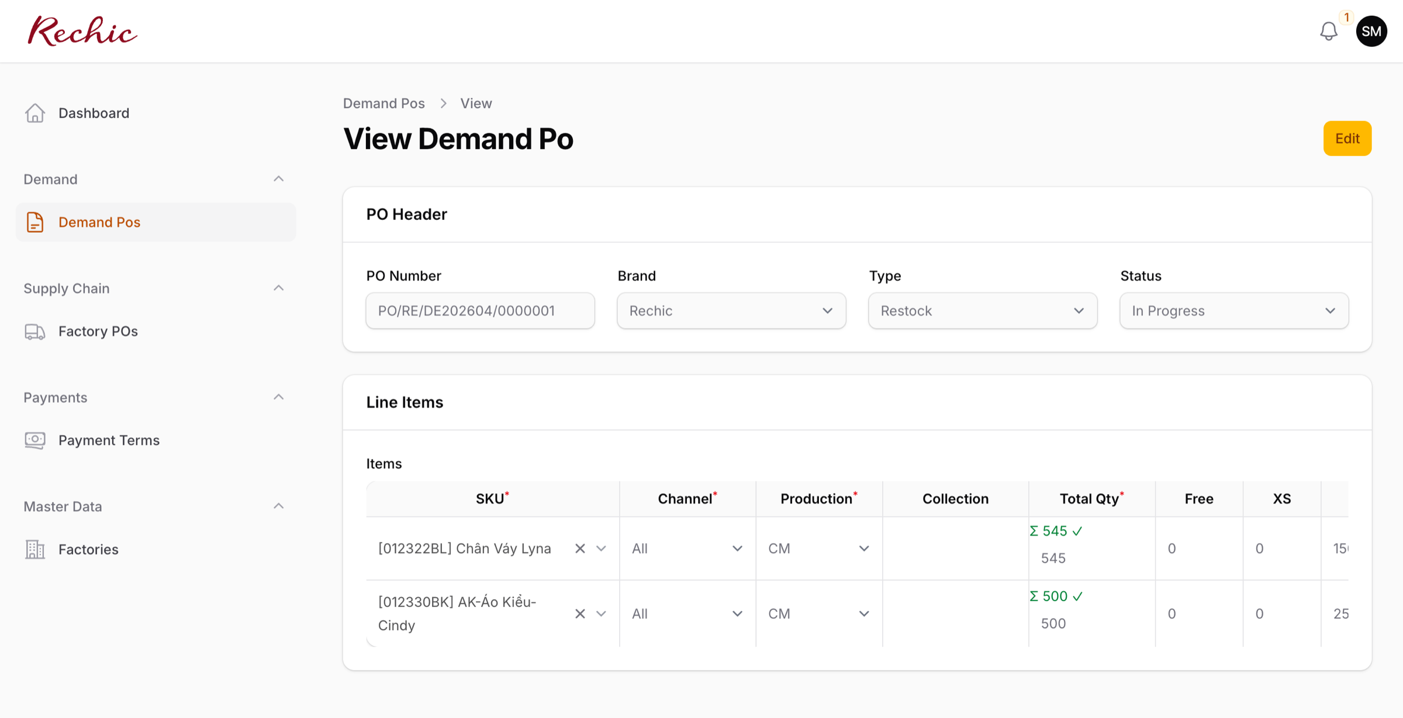Click the Line Items section title
Image resolution: width=1403 pixels, height=718 pixels.
click(x=405, y=402)
